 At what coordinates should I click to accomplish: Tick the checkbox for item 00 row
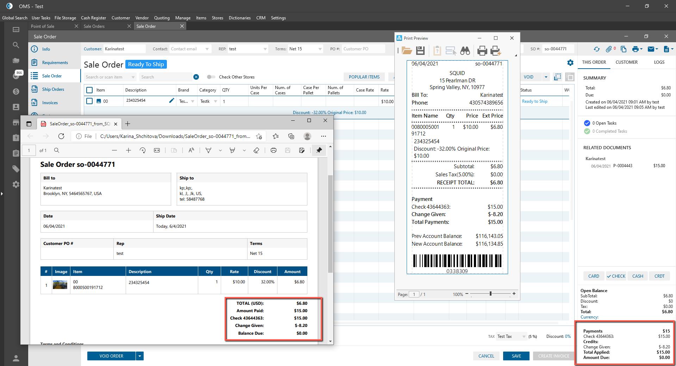click(x=89, y=101)
